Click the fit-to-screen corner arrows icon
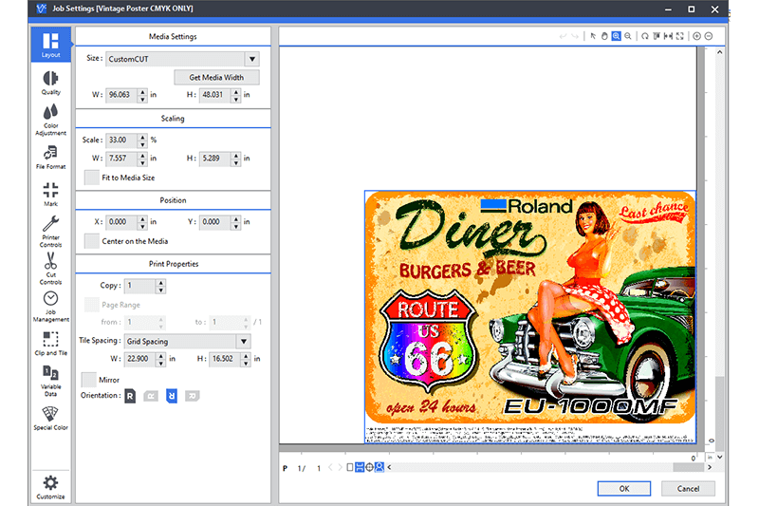The height and width of the screenshot is (506, 759). [680, 36]
